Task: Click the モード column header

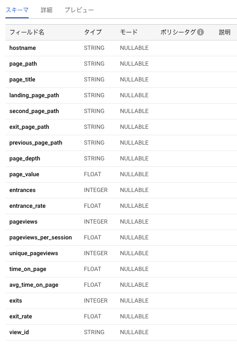Action: point(129,32)
